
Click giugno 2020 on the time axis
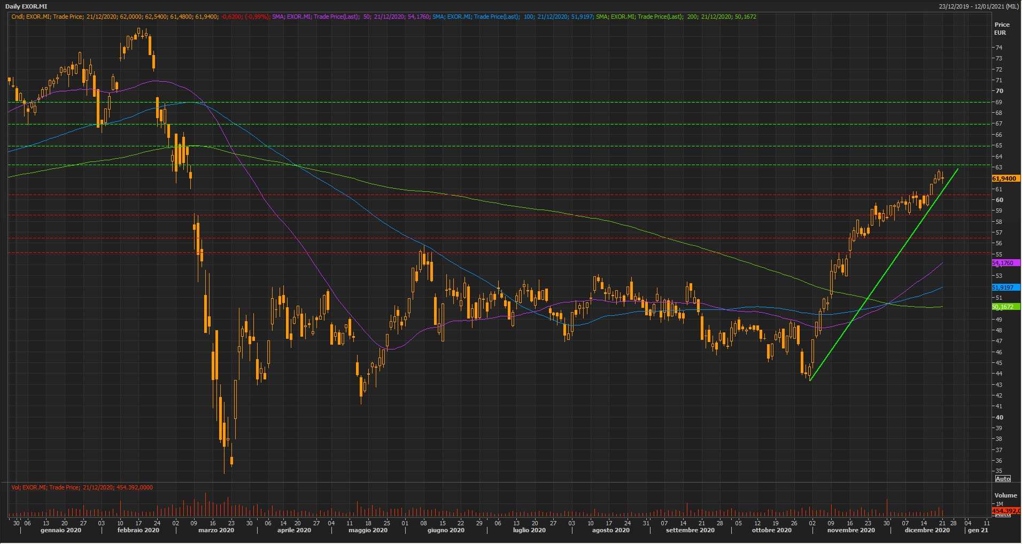446,531
